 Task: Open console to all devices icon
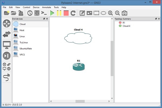pyautogui.click(x=44, y=13)
